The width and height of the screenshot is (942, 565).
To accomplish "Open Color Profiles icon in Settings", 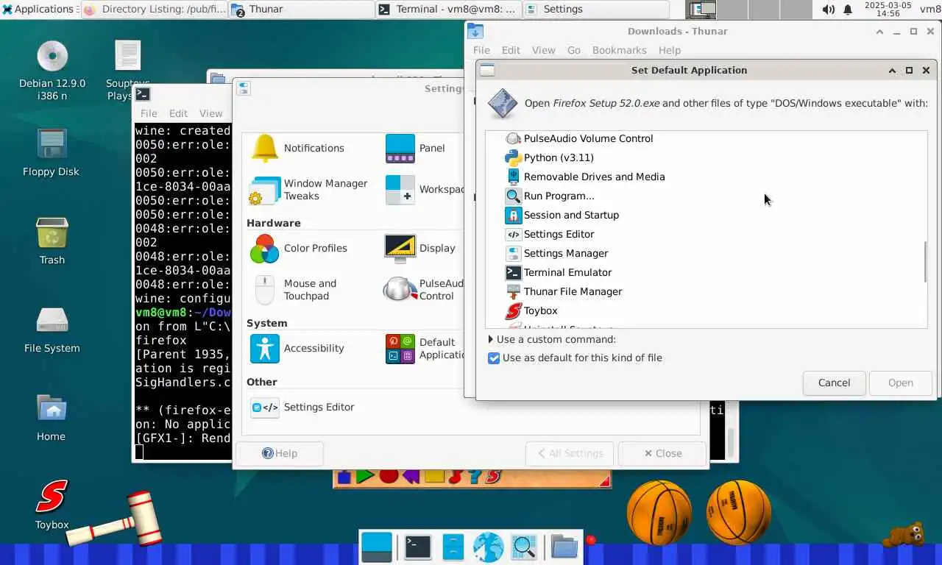I will click(x=264, y=249).
